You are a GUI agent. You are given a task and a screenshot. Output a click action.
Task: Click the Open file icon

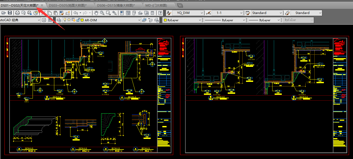tap(4, 13)
